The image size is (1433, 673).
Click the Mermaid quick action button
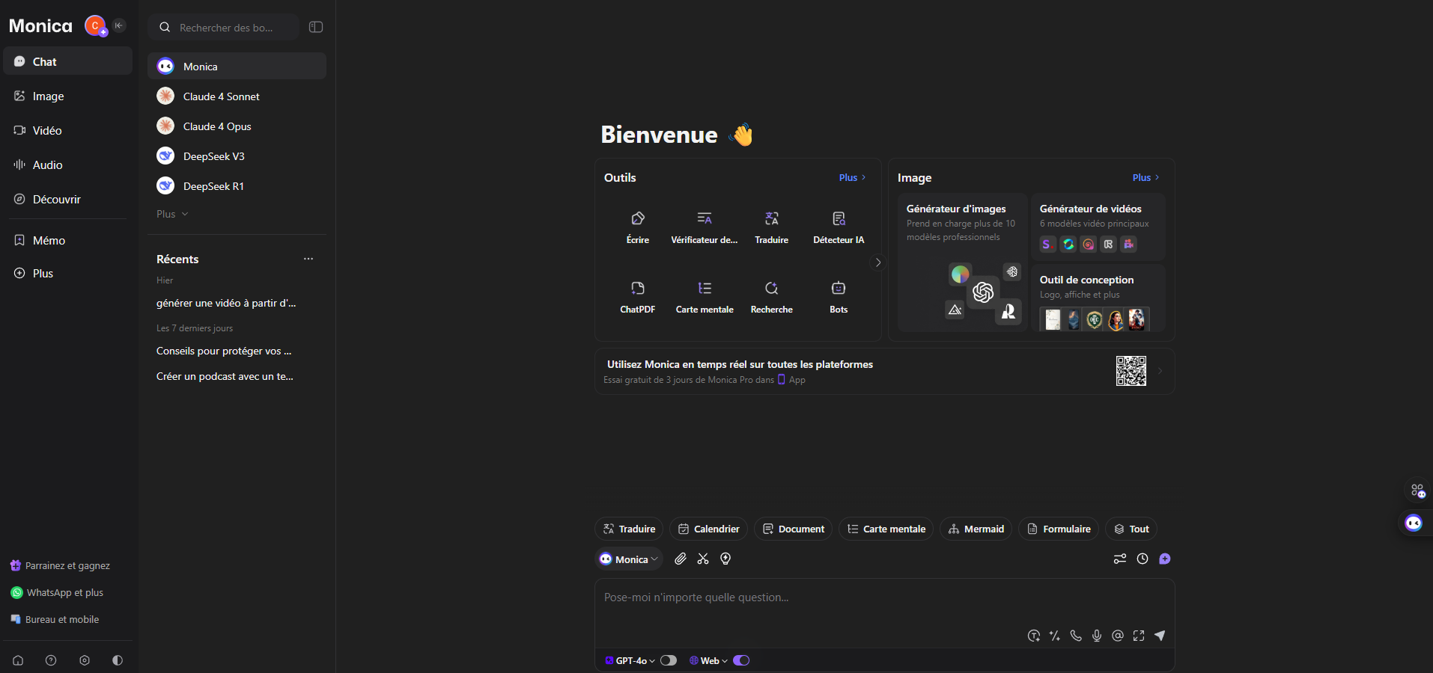[976, 529]
